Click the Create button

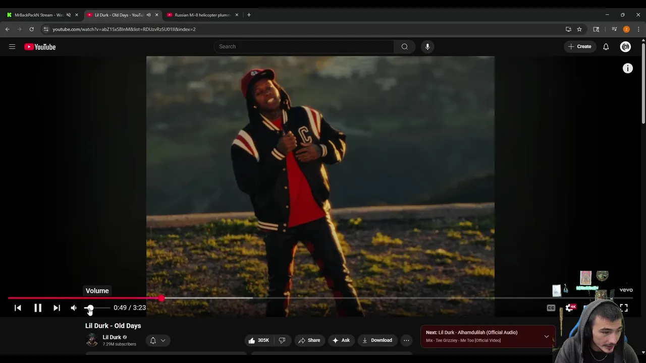[579, 46]
